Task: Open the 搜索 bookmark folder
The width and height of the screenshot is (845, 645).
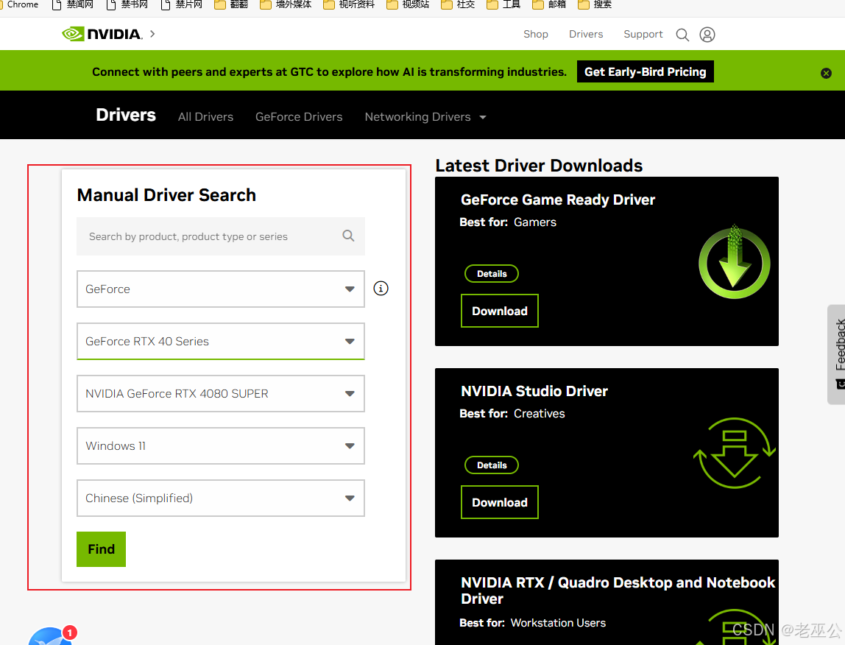Action: point(595,5)
